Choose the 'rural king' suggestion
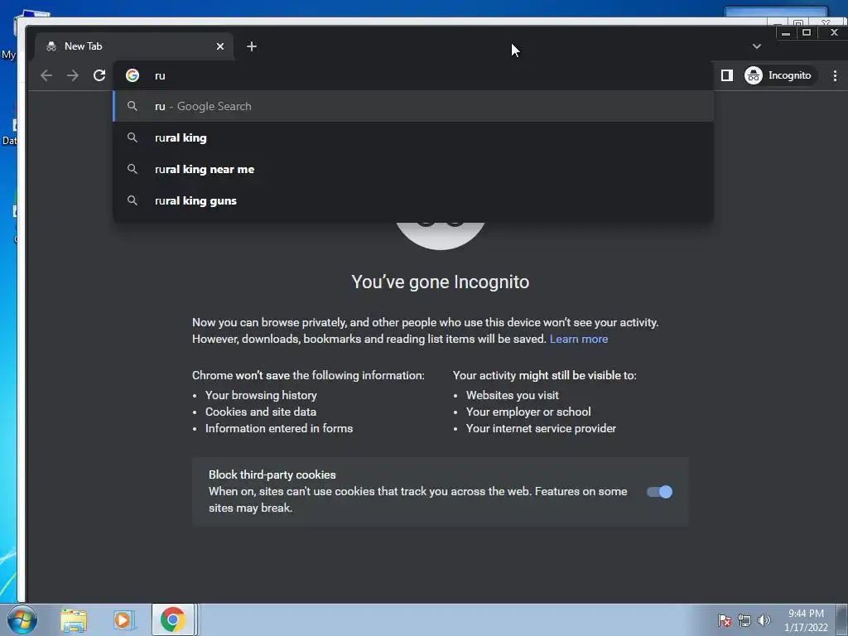848x636 pixels. [x=413, y=138]
